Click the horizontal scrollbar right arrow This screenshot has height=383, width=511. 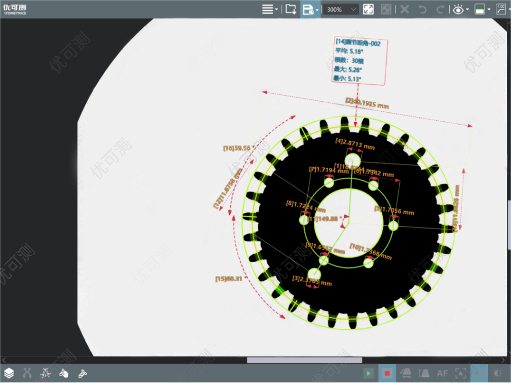[503, 360]
